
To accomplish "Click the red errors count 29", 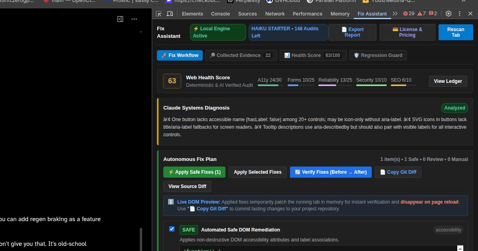I will pos(409,14).
